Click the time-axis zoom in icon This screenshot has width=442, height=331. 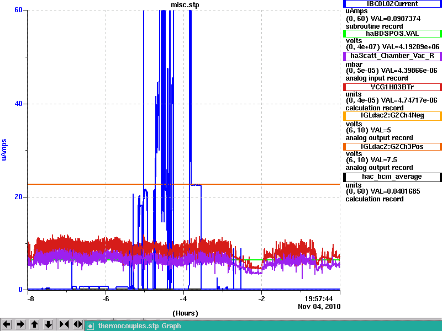64,324
